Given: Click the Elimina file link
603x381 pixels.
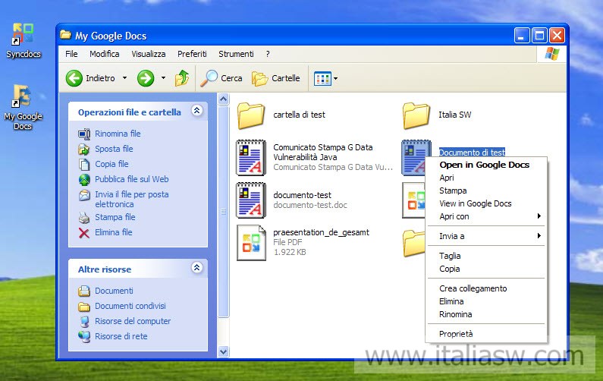Looking at the screenshot, I should [114, 232].
